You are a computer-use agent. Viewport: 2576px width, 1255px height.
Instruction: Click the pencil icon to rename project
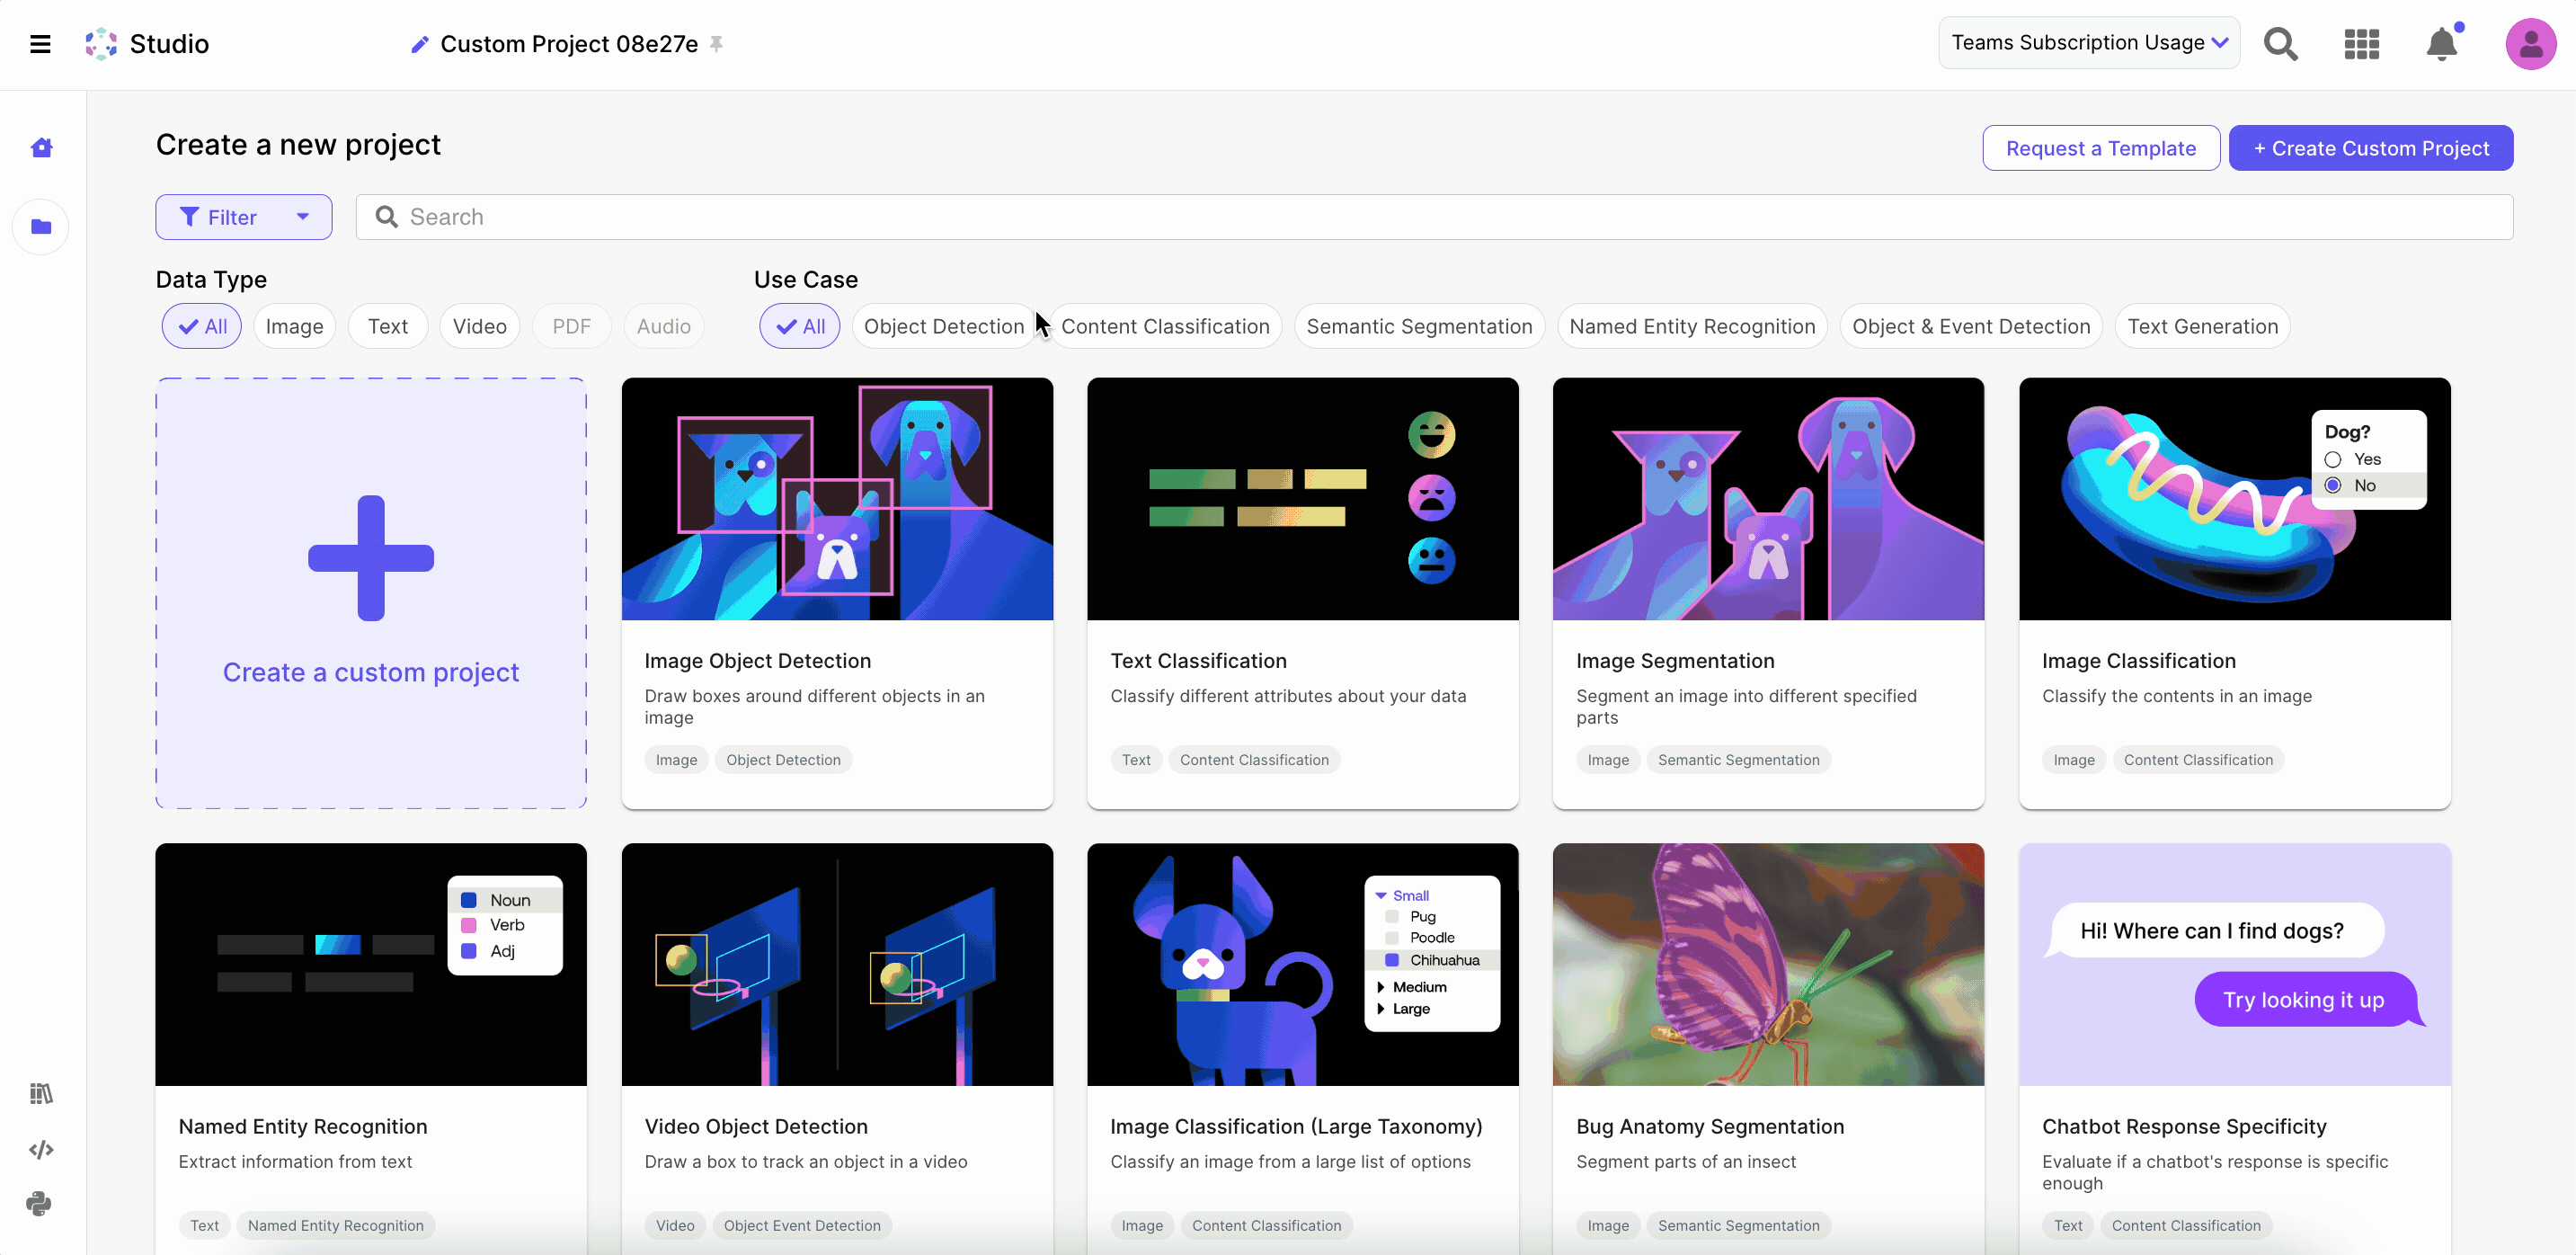click(x=420, y=44)
